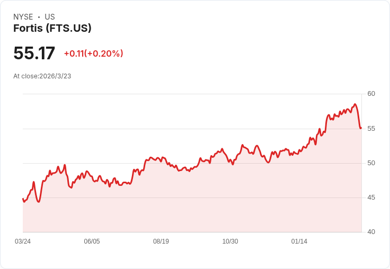Click the 45 price level on y-axis
Screen dimensions: 390x269
tap(371, 198)
